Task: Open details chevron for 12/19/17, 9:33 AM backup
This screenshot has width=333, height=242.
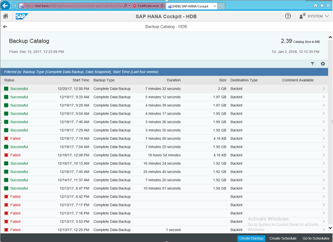Action: (323, 97)
